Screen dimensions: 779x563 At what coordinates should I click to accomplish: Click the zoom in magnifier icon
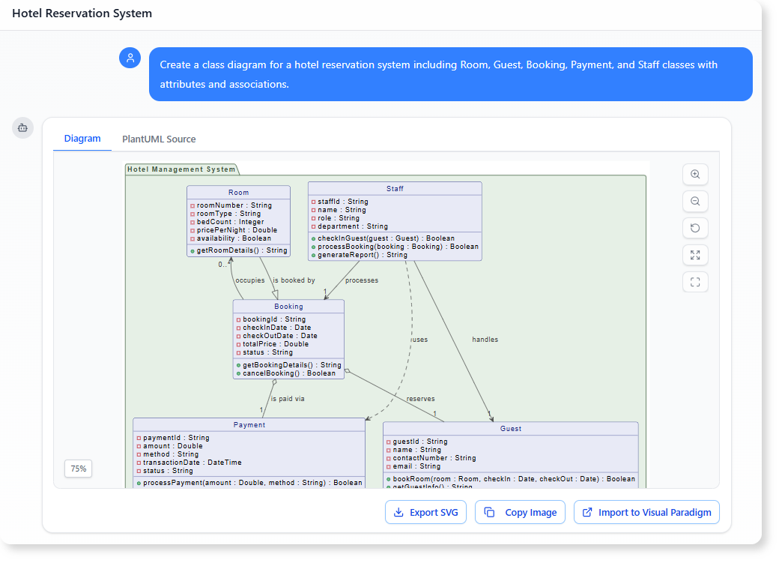click(695, 174)
